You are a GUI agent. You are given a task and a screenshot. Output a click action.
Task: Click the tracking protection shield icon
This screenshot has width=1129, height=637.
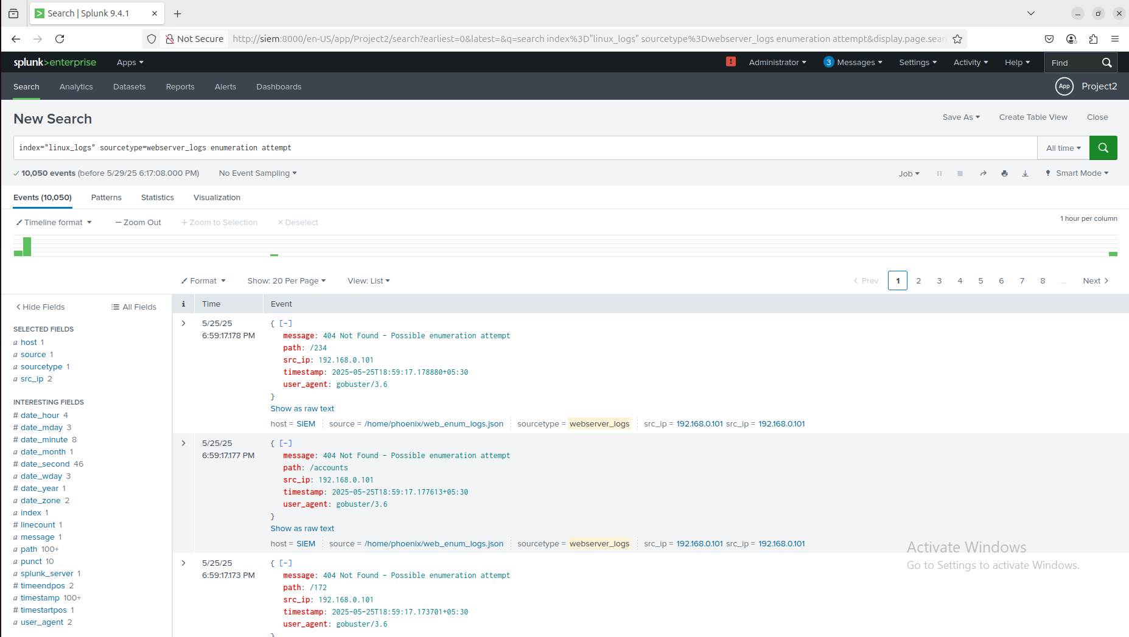[x=152, y=39]
